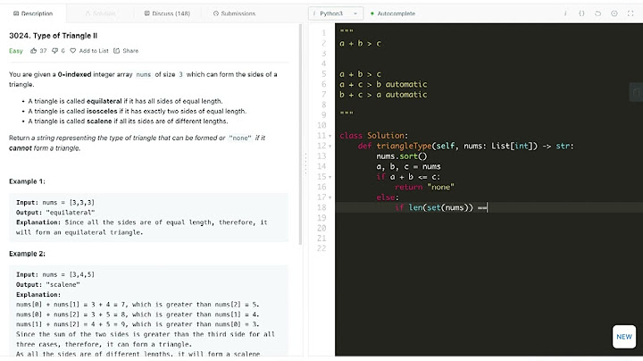Click comment 'b + c > a automatic'
Screen dimensions: 643x361
pyautogui.click(x=383, y=95)
